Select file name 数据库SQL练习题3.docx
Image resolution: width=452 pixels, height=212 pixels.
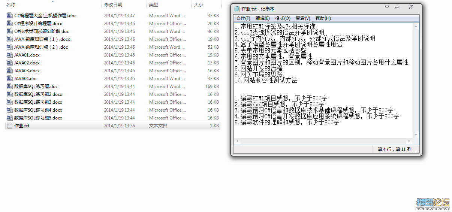(38, 102)
